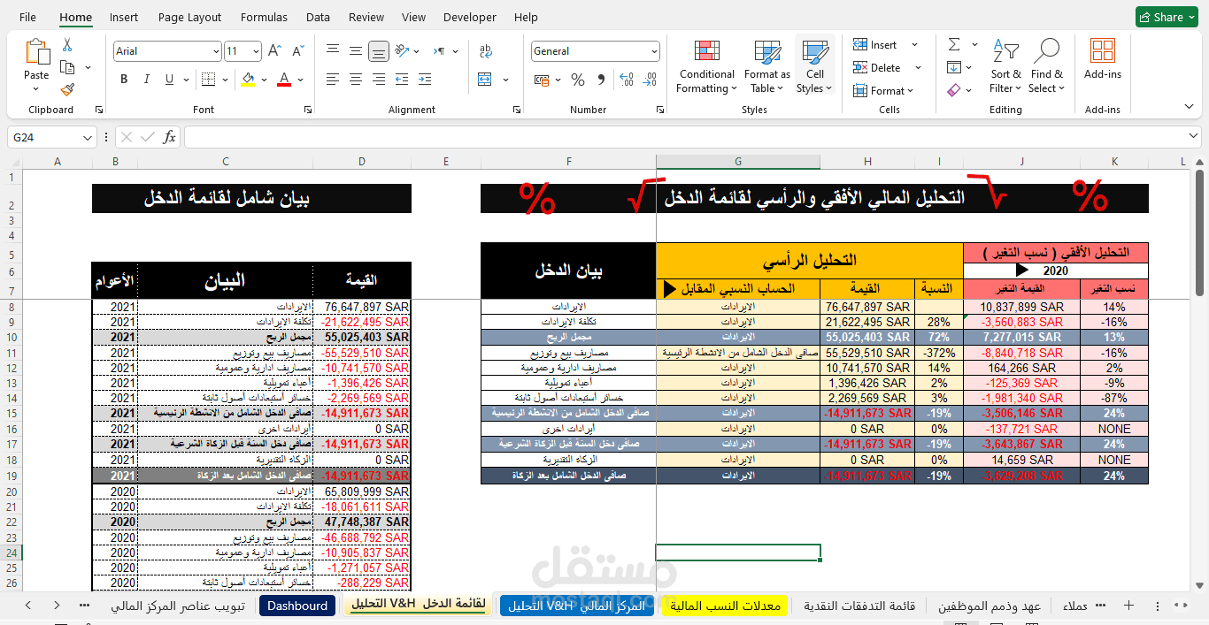This screenshot has height=625, width=1209.
Task: Open the Developer ribbon tab
Action: coord(470,17)
